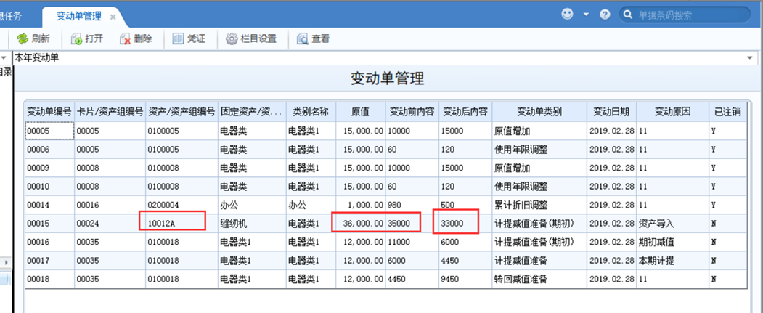Expand the 本年变动单 filter dropdown arrow

pyautogui.click(x=750, y=58)
